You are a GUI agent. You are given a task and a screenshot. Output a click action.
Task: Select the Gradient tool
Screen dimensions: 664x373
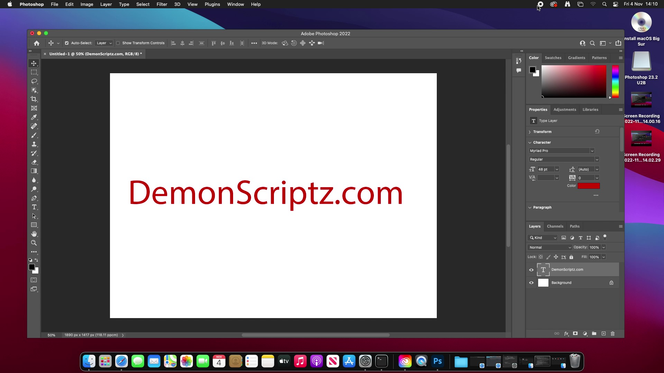tap(34, 171)
